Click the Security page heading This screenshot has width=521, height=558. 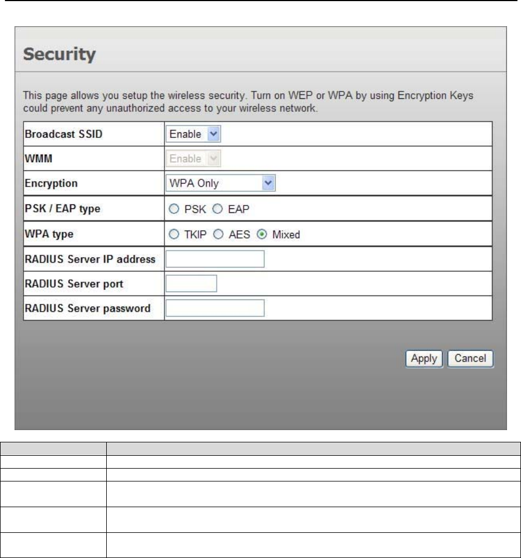tap(59, 55)
